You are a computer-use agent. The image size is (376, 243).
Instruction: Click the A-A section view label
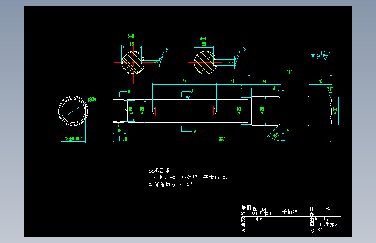tap(203, 38)
